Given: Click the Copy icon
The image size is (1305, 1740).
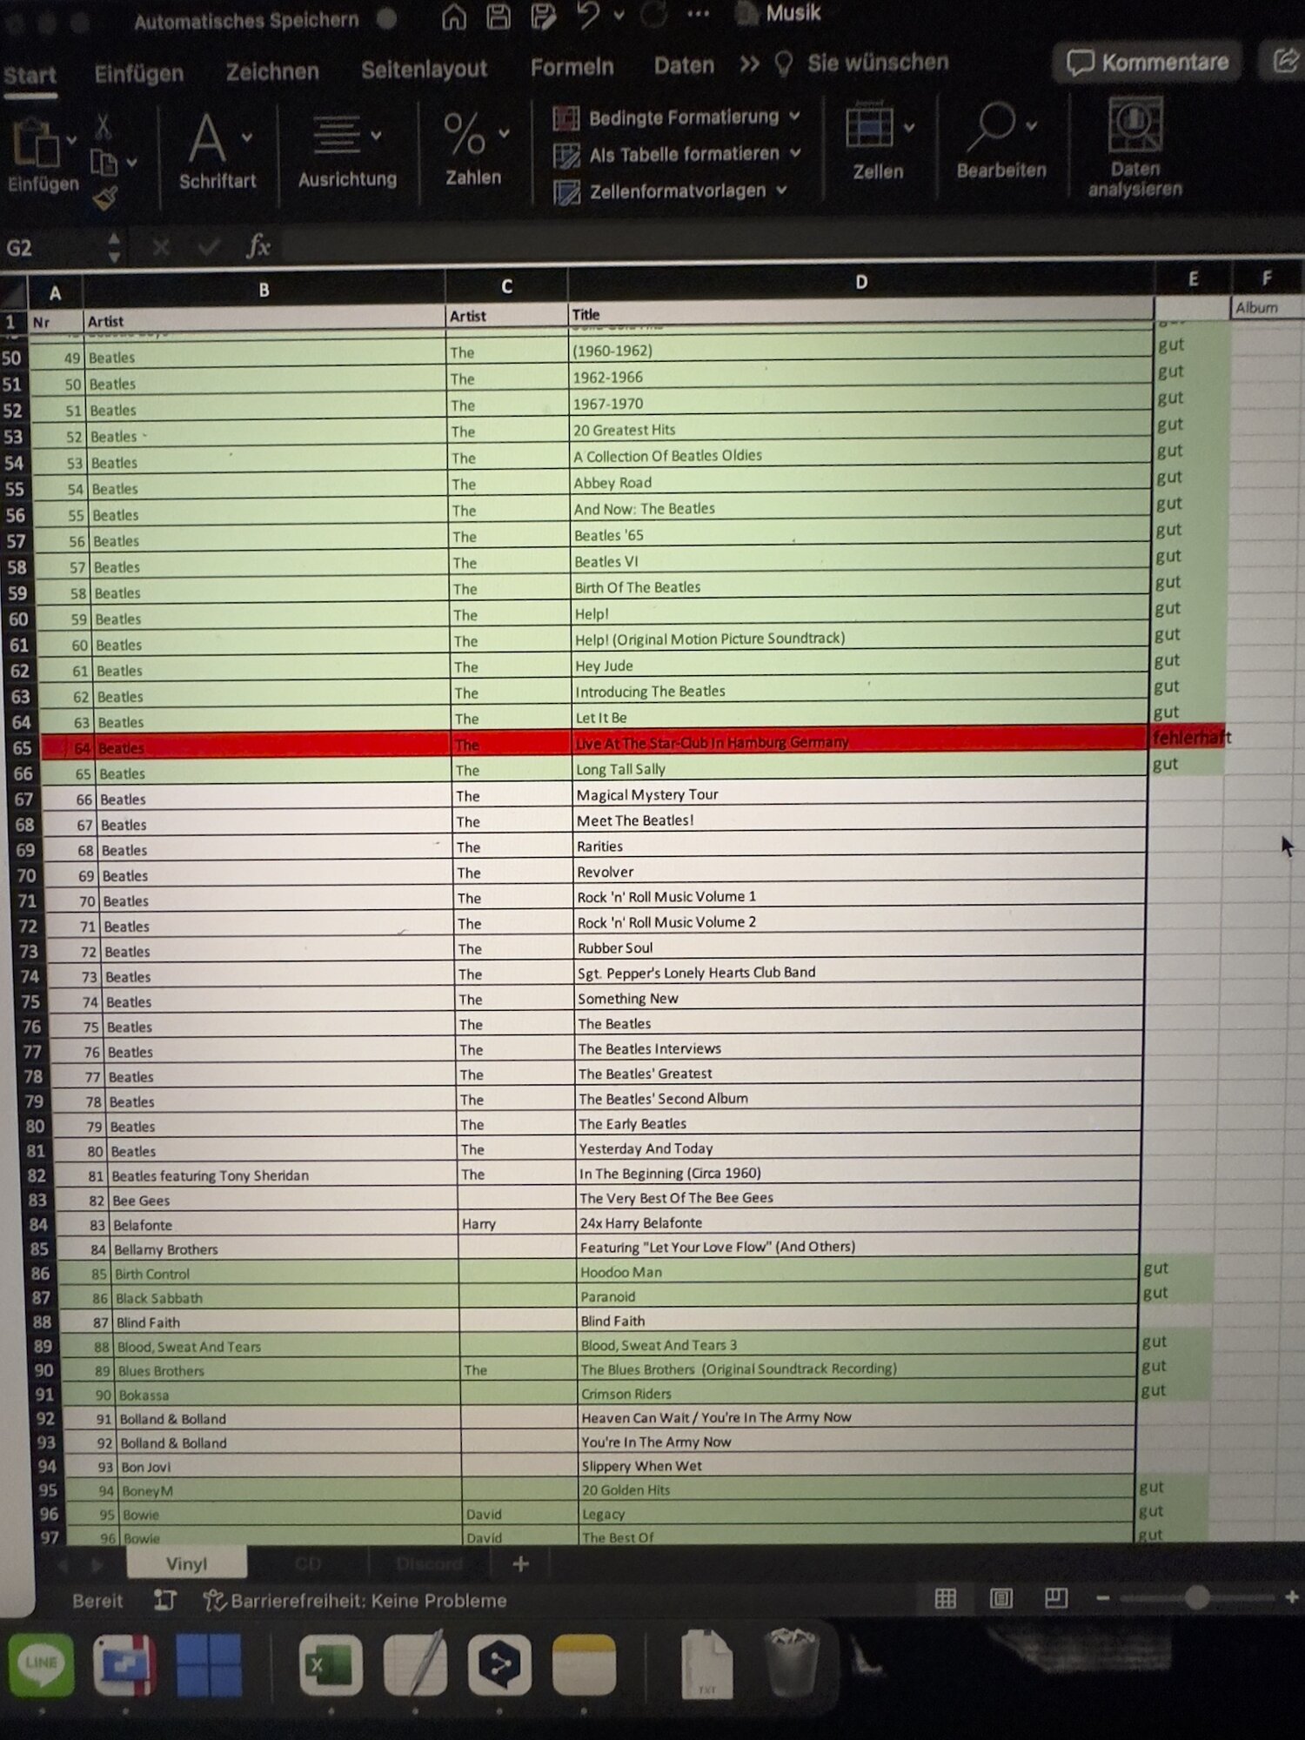Looking at the screenshot, I should tap(104, 163).
